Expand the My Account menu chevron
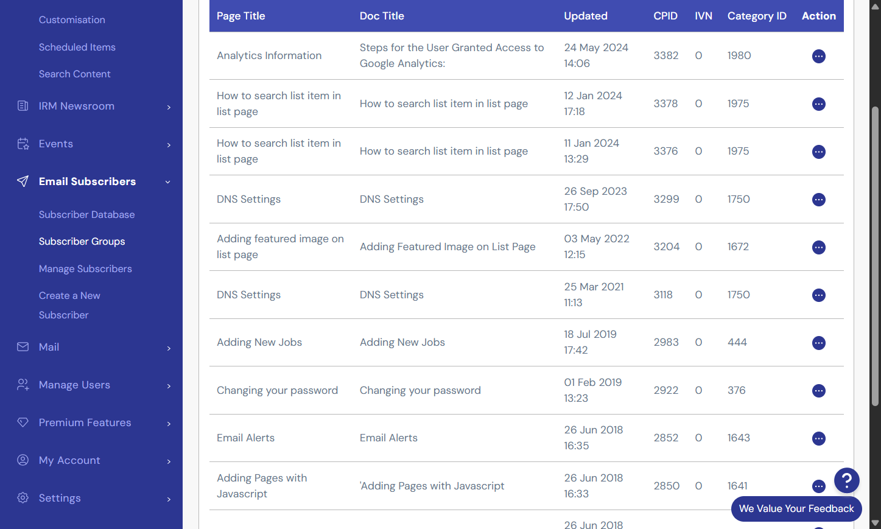This screenshot has width=881, height=529. click(x=169, y=461)
